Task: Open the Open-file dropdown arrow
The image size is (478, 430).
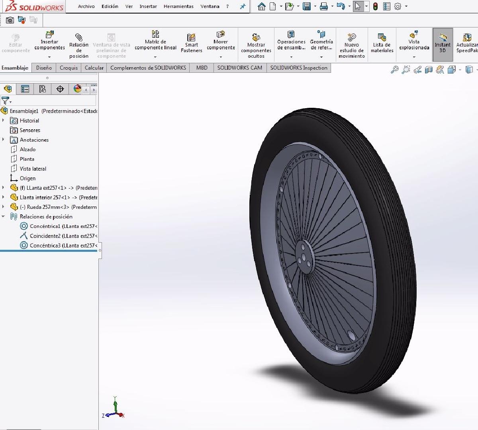Action: (298, 6)
